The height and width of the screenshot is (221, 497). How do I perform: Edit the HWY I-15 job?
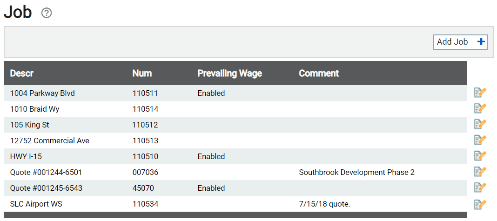click(480, 156)
